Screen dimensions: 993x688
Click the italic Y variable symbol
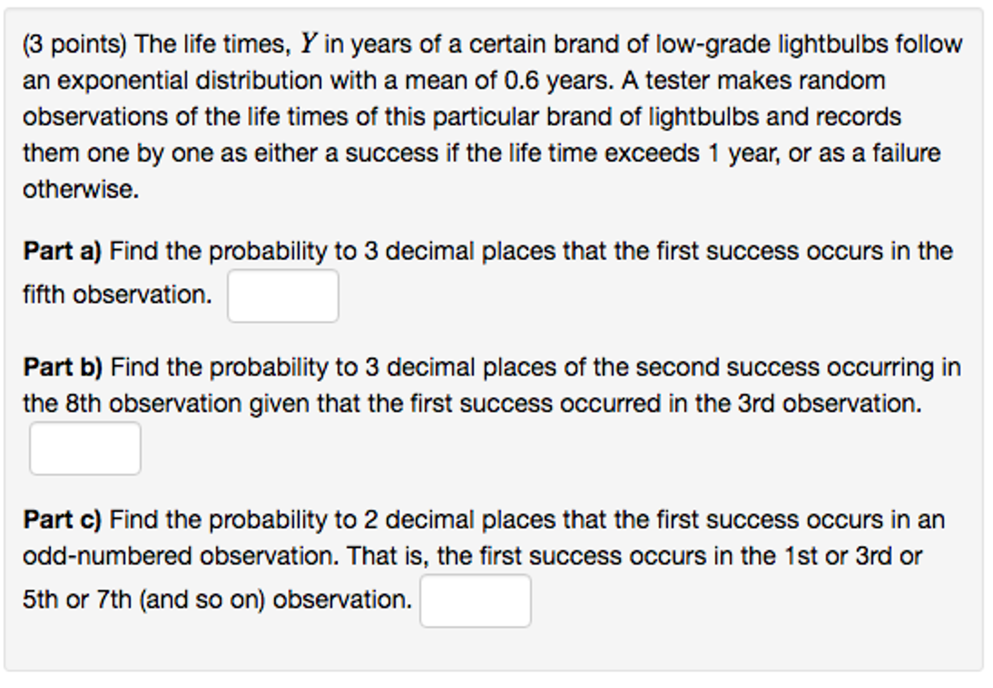308,44
